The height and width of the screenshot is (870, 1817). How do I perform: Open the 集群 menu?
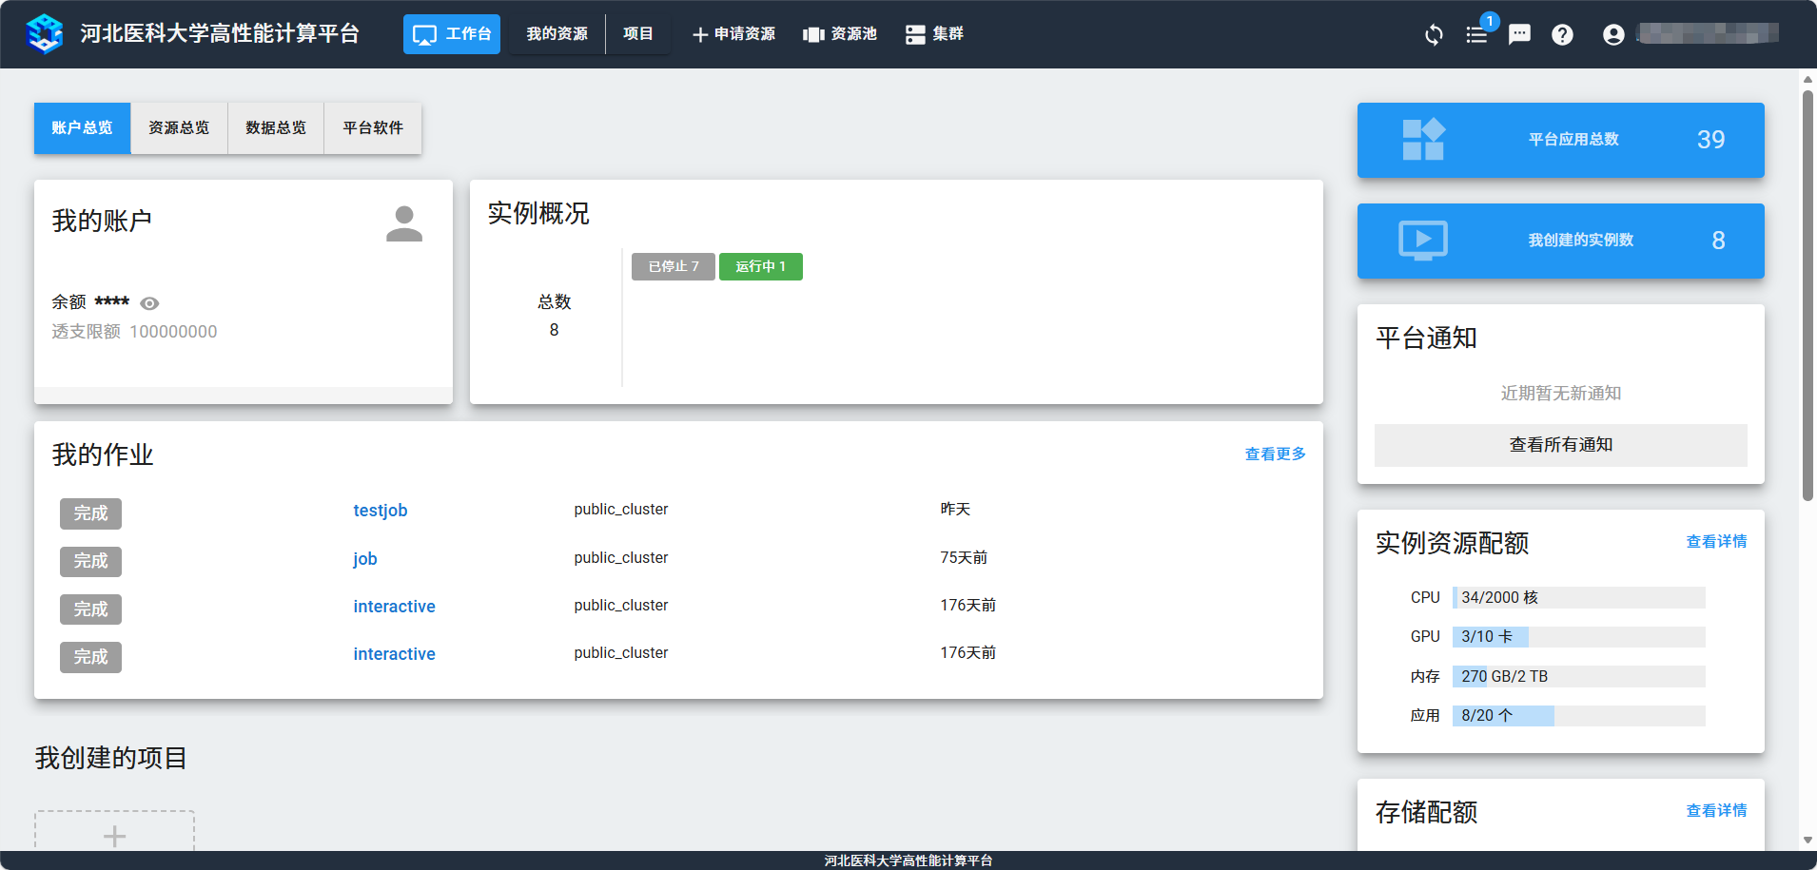[934, 34]
